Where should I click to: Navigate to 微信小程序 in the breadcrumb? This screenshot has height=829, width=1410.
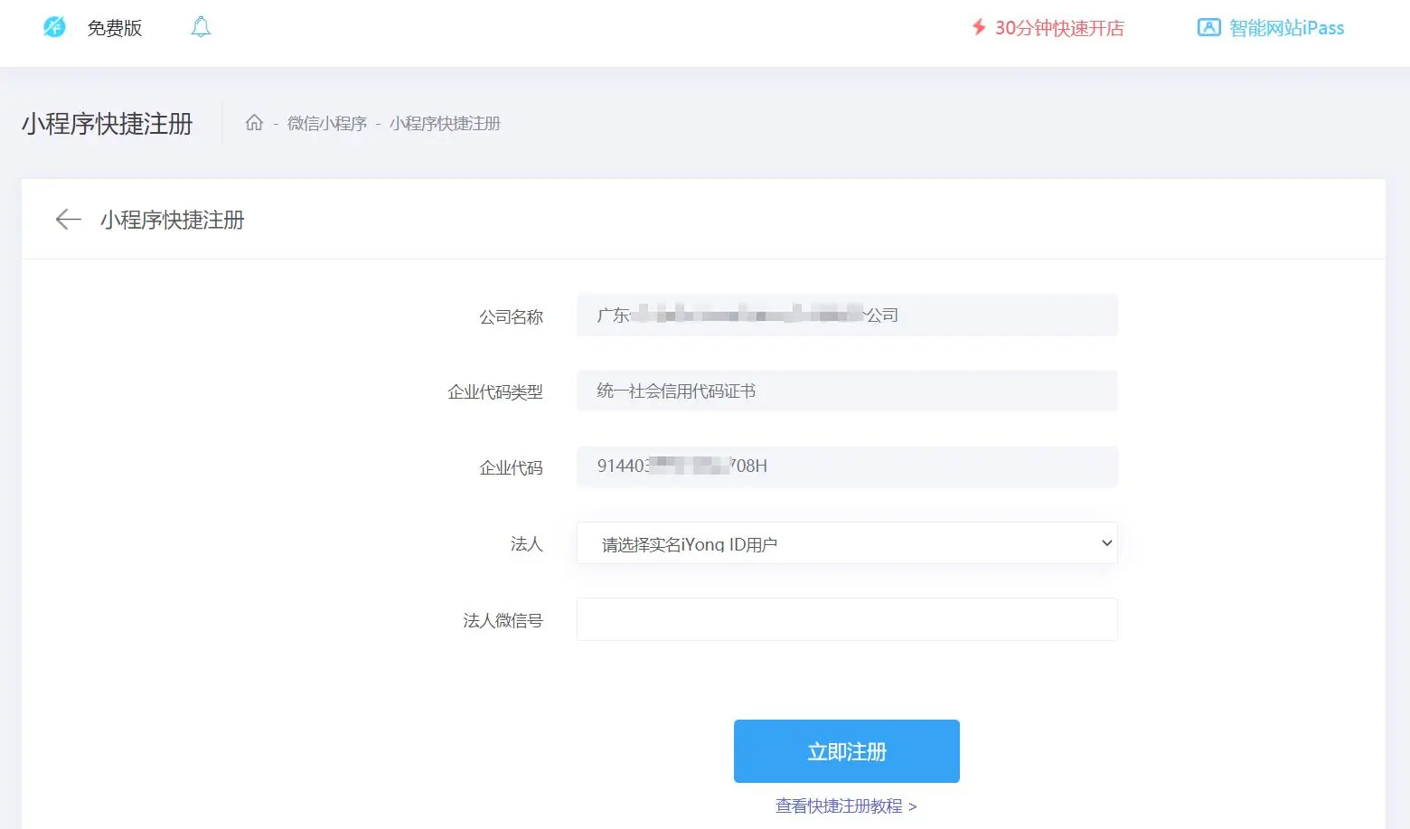click(327, 124)
